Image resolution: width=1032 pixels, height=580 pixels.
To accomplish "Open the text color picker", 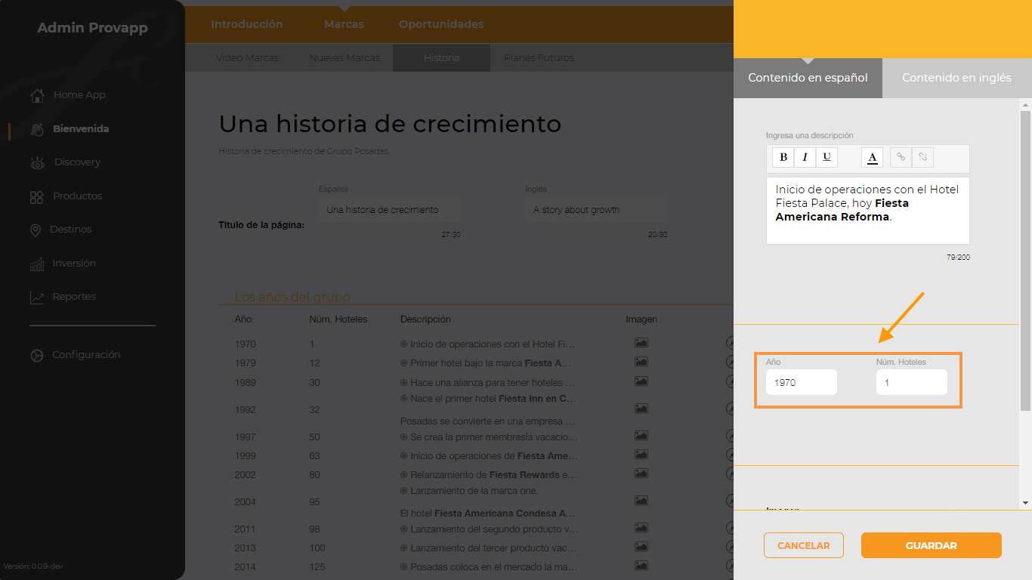I will 873,157.
